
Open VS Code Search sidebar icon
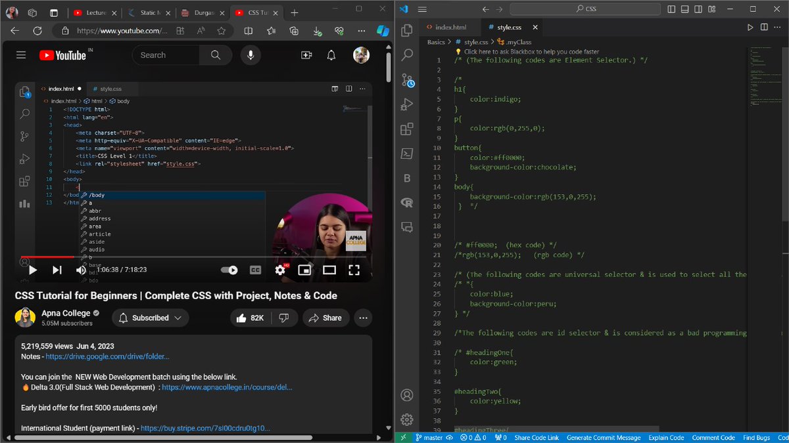407,55
